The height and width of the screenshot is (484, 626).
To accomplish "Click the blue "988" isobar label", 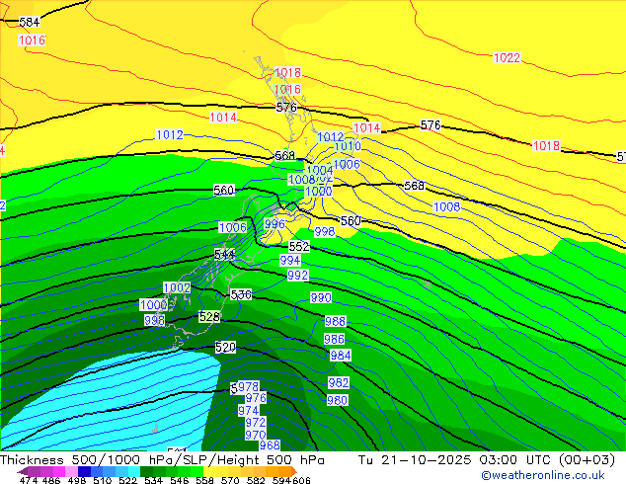I will coord(336,321).
